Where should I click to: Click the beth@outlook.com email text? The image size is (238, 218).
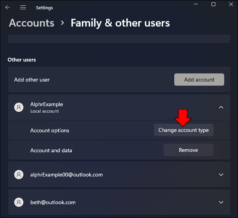(x=53, y=202)
